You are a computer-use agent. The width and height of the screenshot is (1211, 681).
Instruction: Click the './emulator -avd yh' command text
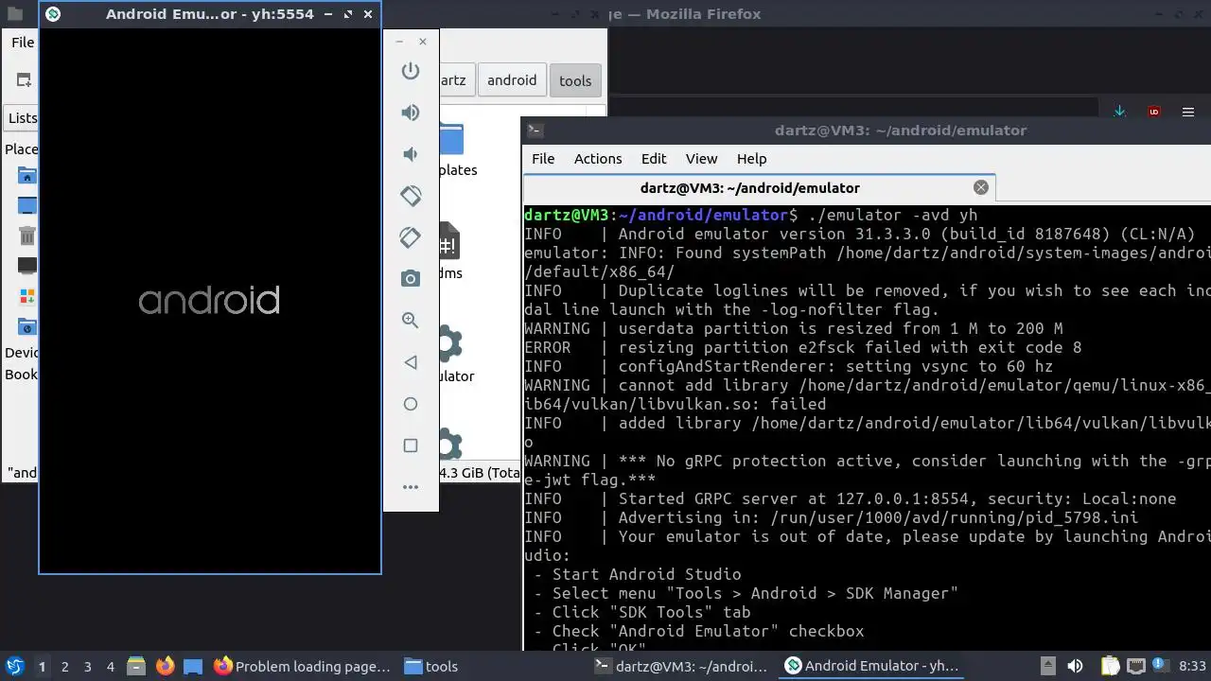click(893, 215)
